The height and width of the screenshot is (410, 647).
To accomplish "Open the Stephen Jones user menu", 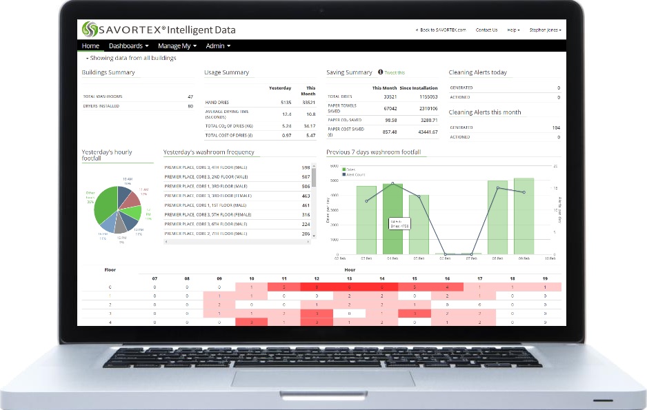I will (545, 30).
